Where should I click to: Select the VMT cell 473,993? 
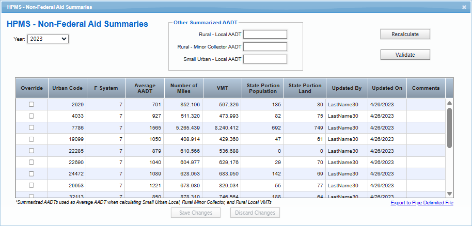coord(222,116)
